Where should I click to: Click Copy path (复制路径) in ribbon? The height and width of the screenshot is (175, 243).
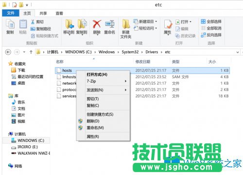pos(41,29)
